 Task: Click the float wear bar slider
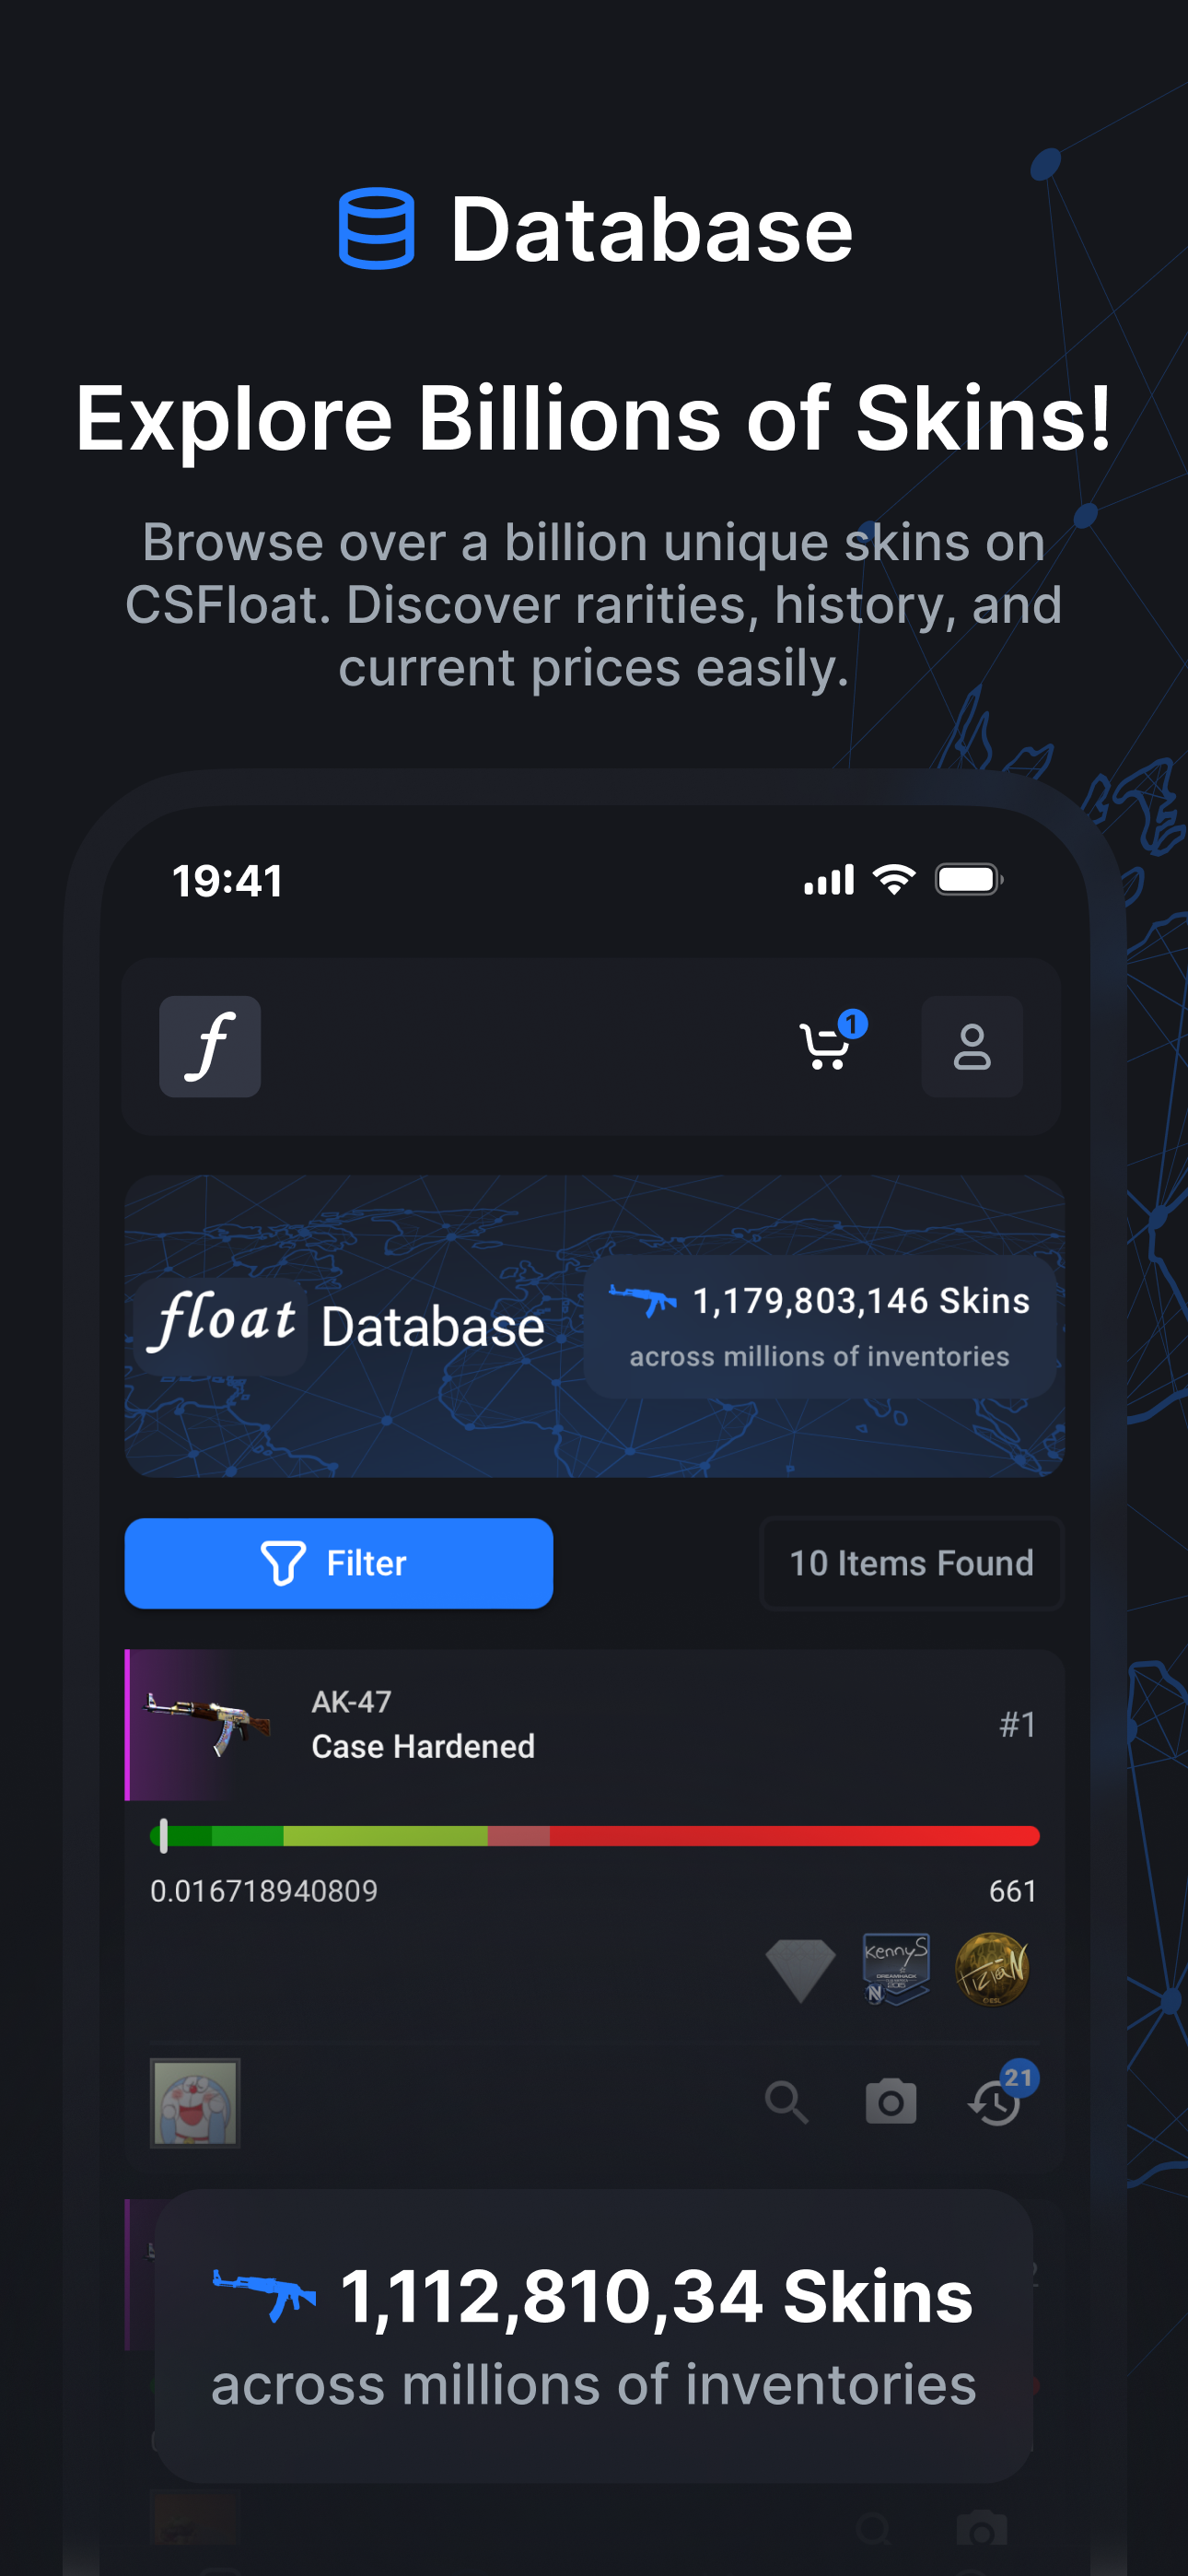594,1835
